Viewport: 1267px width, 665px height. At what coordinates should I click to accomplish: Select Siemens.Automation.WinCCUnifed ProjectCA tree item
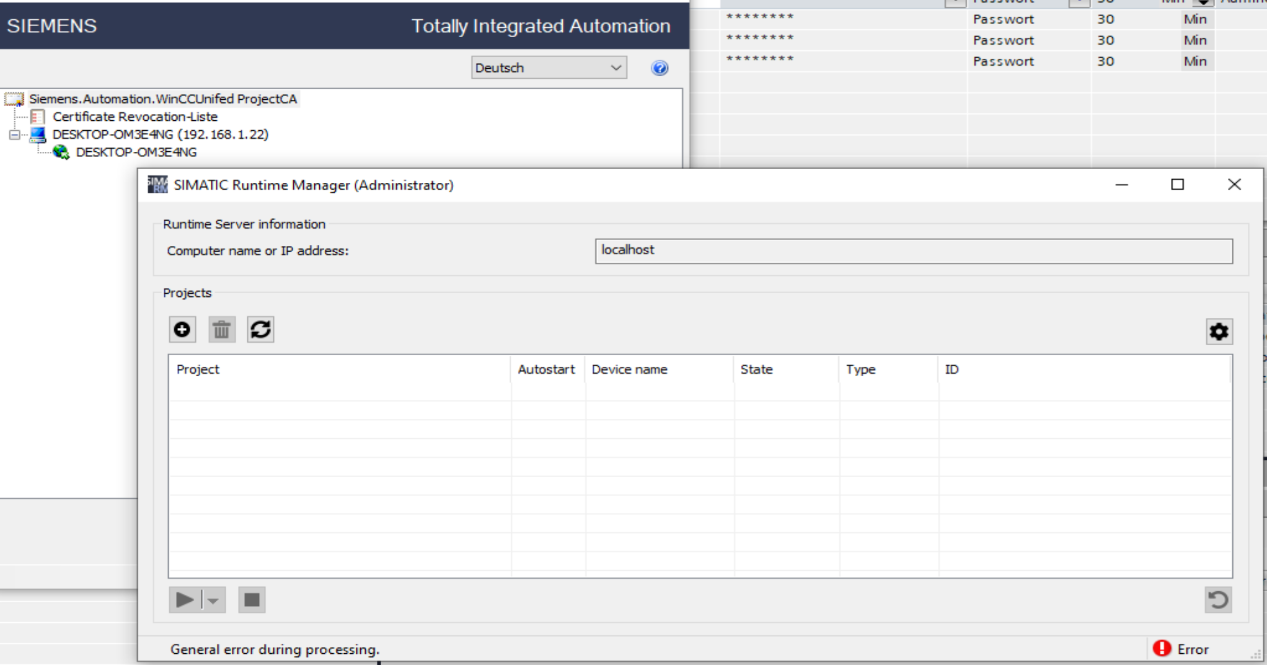[163, 99]
